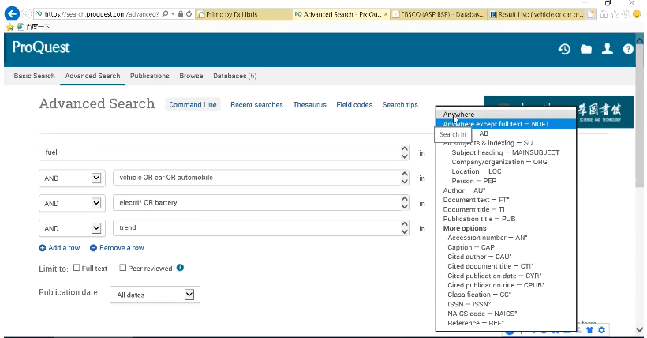Open the address bar dropdown arrow

[x=173, y=13]
